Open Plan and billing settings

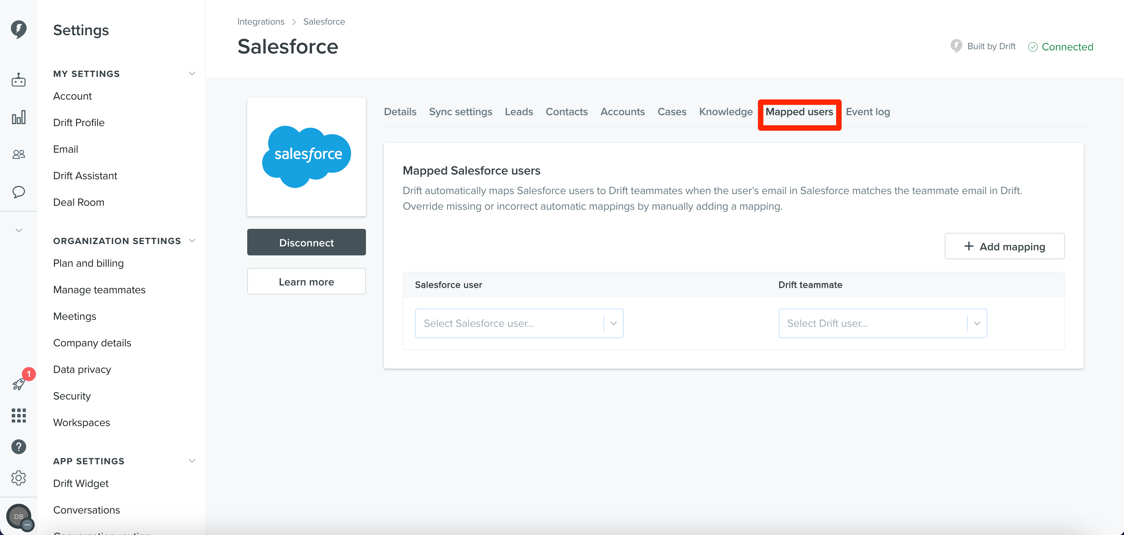click(x=88, y=263)
